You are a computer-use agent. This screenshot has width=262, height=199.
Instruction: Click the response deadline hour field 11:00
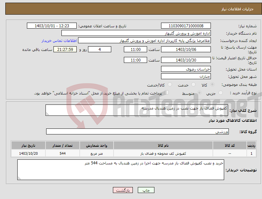pyautogui.click(x=135, y=49)
